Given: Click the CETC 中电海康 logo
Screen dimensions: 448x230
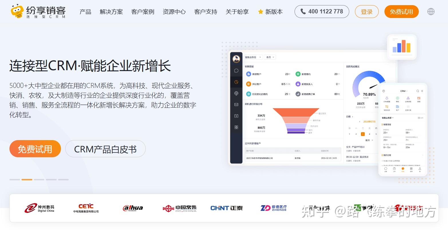Looking at the screenshot, I should tap(86, 208).
